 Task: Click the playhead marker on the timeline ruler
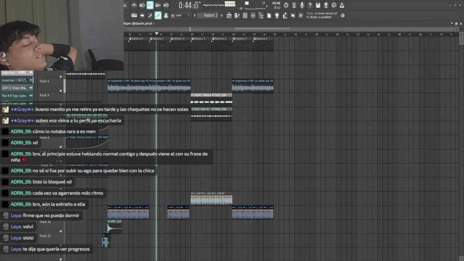157,34
